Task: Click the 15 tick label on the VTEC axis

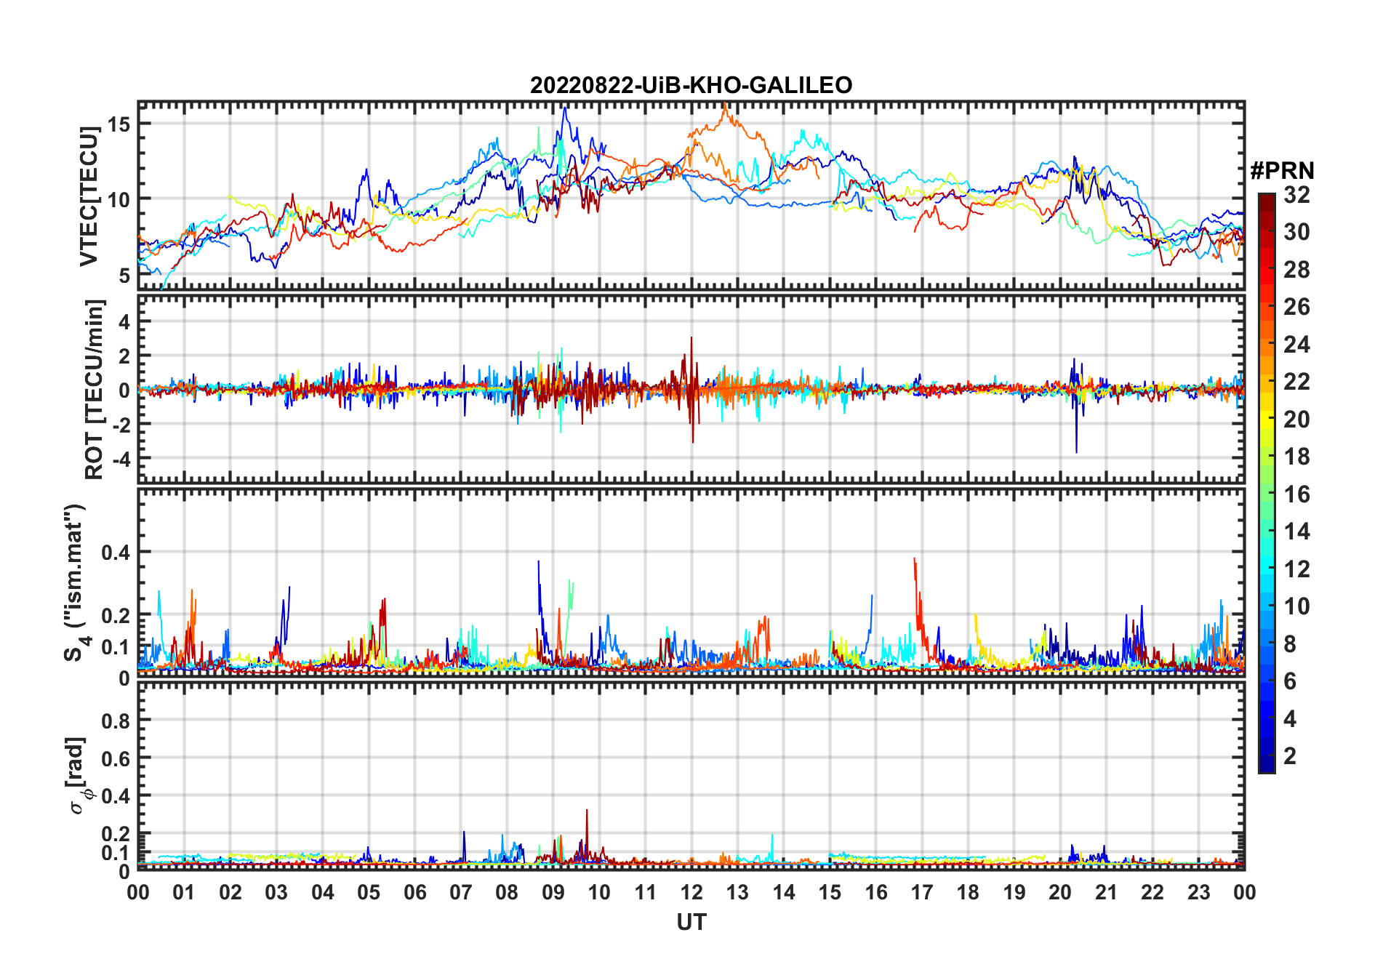Action: click(x=119, y=124)
